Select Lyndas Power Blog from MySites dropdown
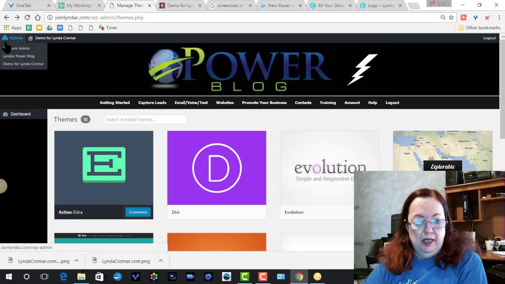 click(19, 56)
